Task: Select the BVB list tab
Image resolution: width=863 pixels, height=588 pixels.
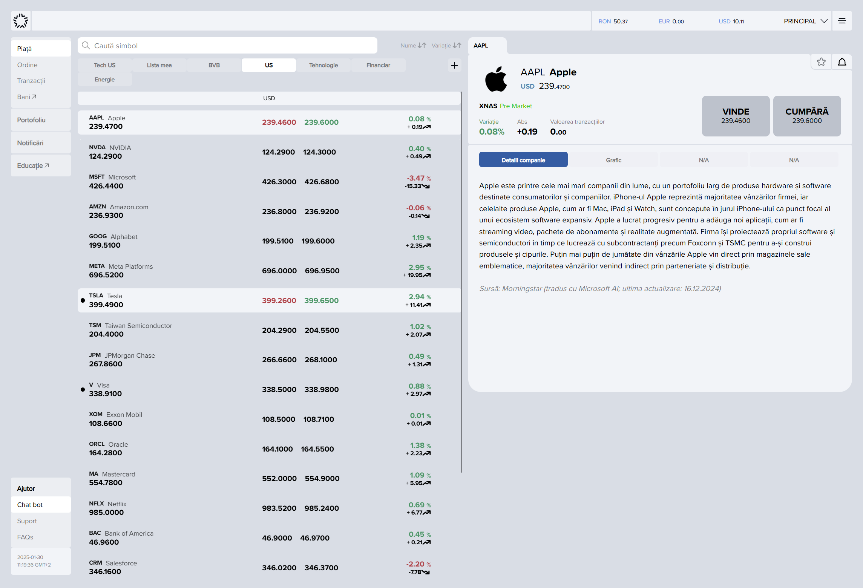Action: pos(214,65)
